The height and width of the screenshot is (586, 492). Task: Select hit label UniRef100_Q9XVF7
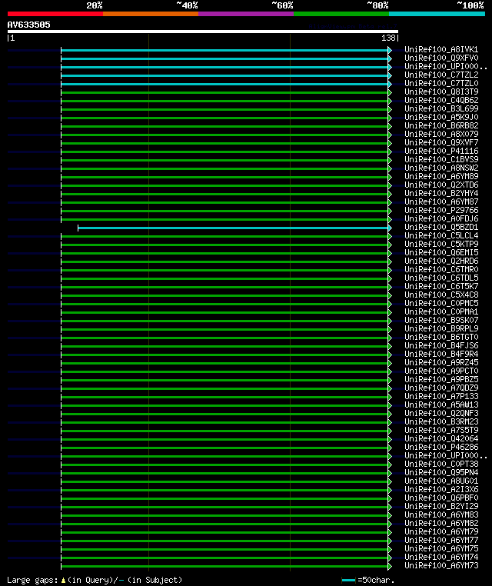coord(441,142)
